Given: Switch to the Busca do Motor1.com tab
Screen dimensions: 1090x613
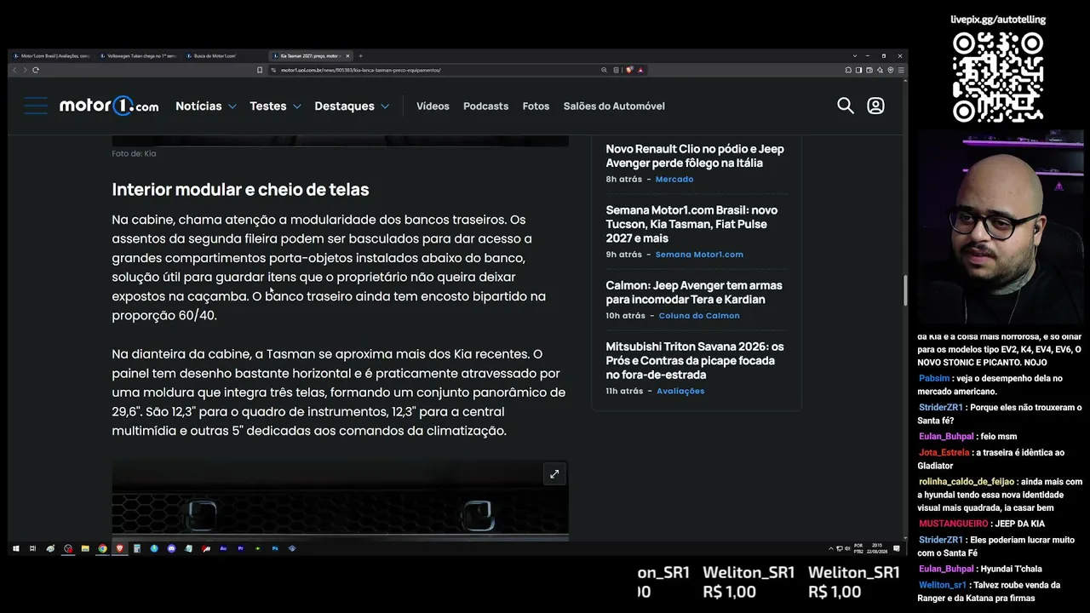Looking at the screenshot, I should coord(225,56).
